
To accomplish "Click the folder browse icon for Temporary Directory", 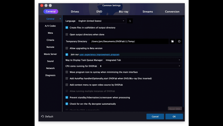I will coord(173,41).
